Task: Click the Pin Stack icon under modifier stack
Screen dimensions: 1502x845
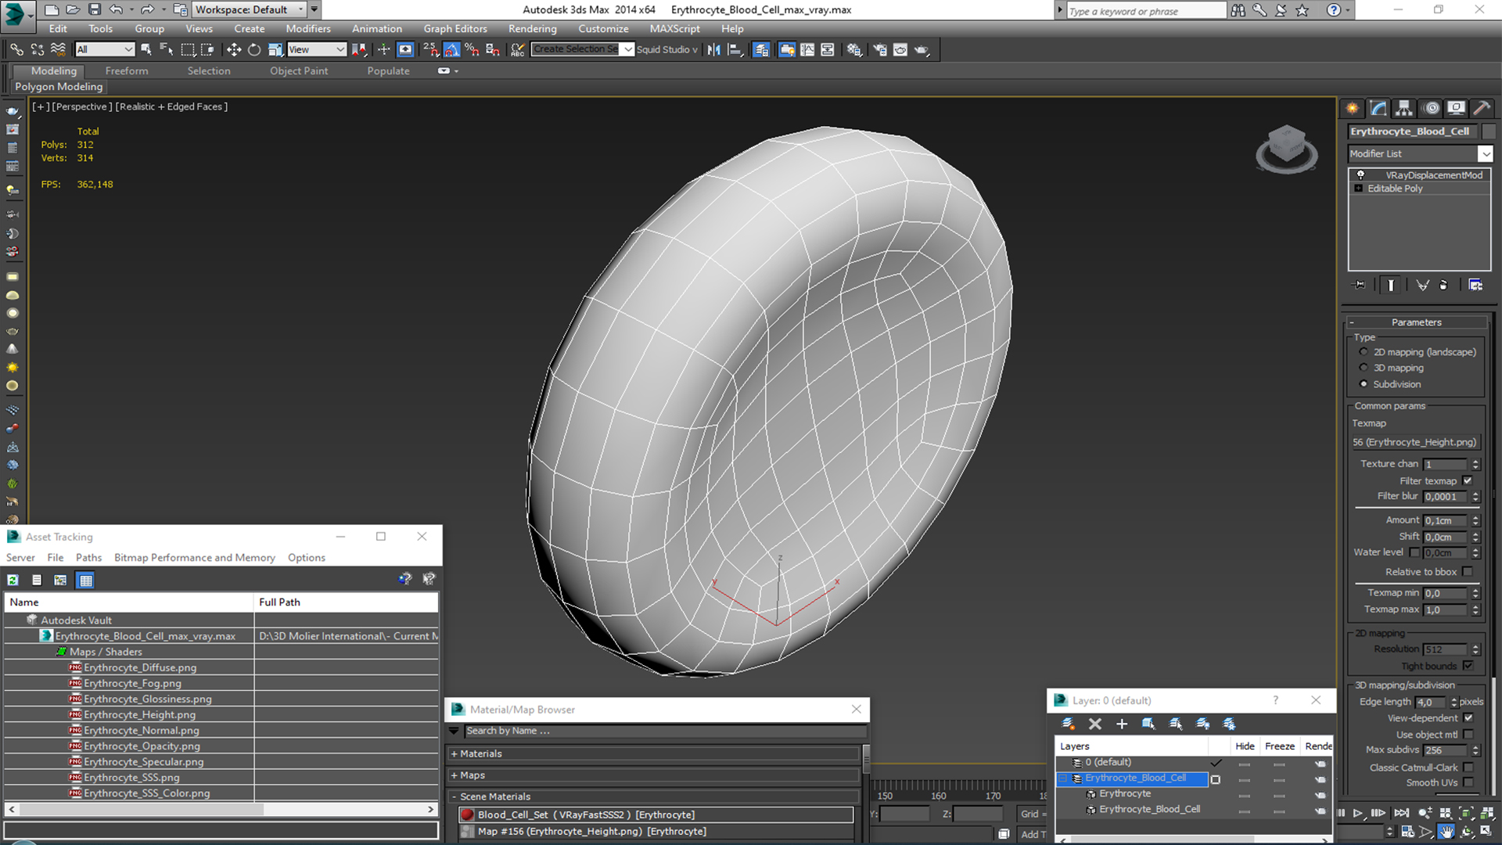Action: [x=1360, y=285]
